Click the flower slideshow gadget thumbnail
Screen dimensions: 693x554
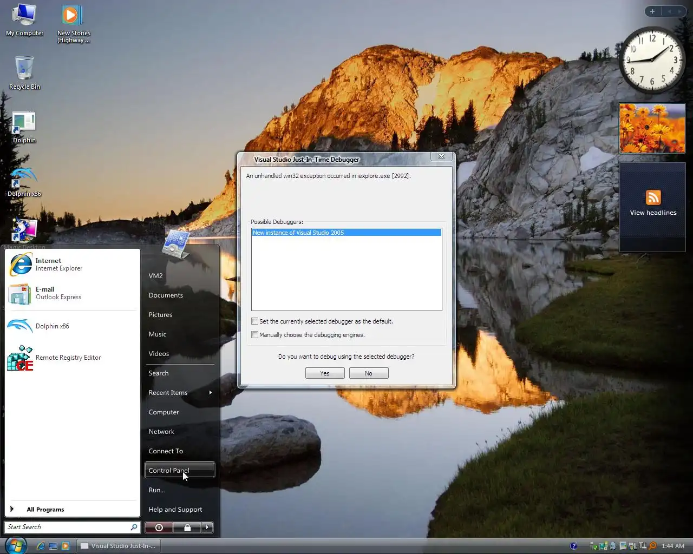652,128
